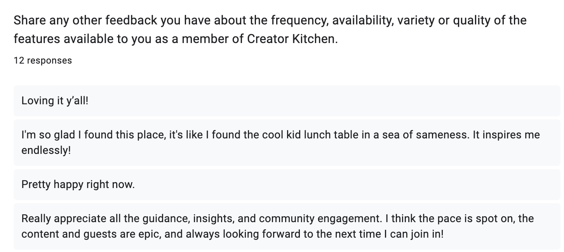Select the "Loving it y'all!" response card
The width and height of the screenshot is (564, 252).
(287, 101)
